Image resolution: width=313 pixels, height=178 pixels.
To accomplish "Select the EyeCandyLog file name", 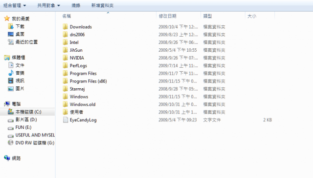I will 83,120.
